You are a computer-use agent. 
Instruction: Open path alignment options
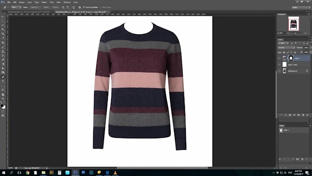point(68,7)
